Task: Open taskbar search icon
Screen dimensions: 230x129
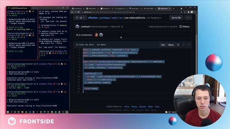Action: [x=11, y=112]
